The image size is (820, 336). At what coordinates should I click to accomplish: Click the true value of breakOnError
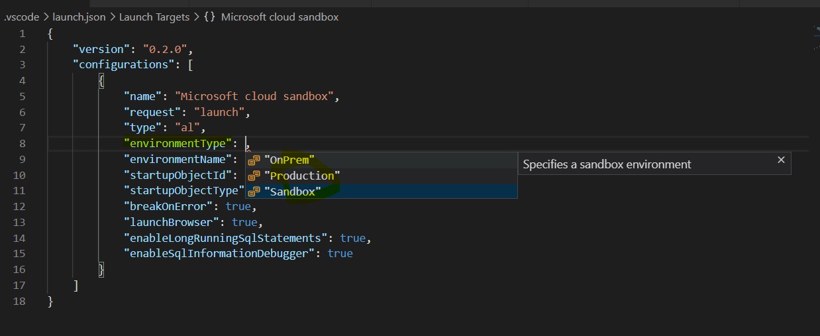click(x=238, y=206)
